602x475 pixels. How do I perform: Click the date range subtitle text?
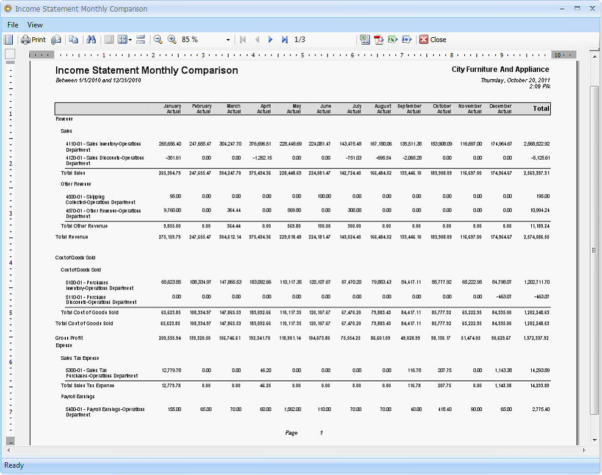(x=98, y=80)
